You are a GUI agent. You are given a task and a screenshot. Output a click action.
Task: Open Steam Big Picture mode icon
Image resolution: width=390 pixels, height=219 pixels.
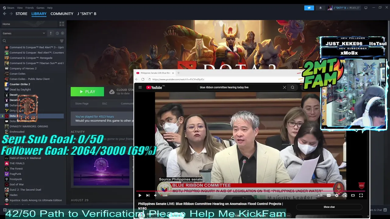click(366, 8)
